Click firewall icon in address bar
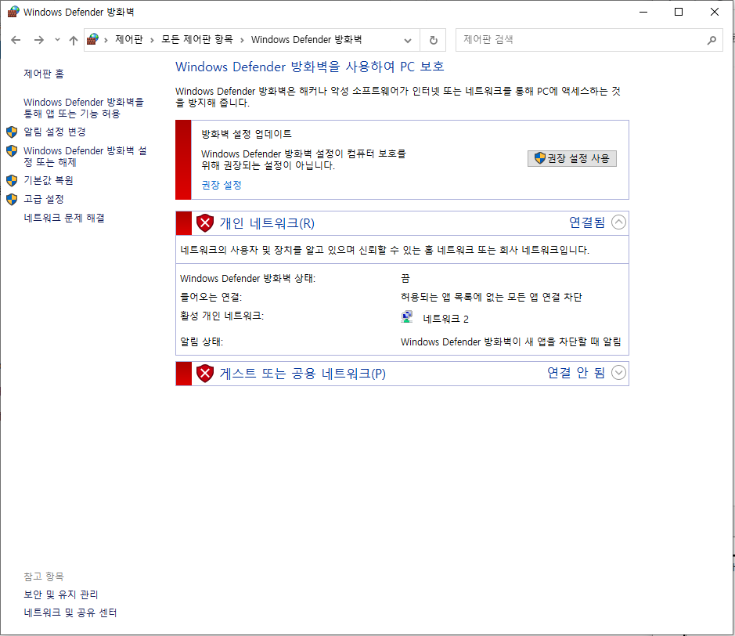The height and width of the screenshot is (636, 735). click(x=93, y=39)
